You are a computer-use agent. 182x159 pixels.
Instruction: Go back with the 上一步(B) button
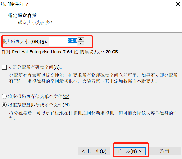tap(94, 151)
